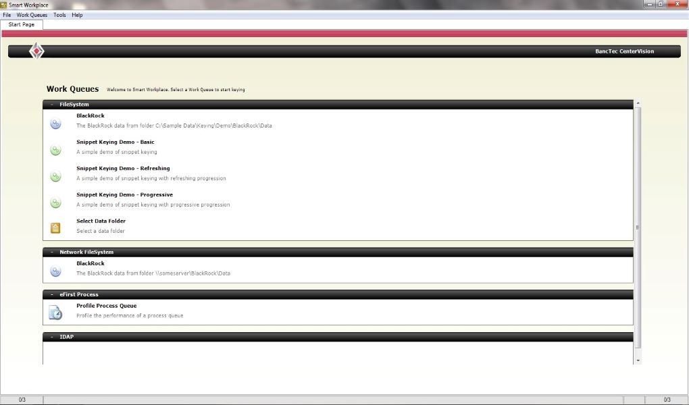Open Snippet Keying Demo - Refreshing
The height and width of the screenshot is (405, 689).
point(123,168)
